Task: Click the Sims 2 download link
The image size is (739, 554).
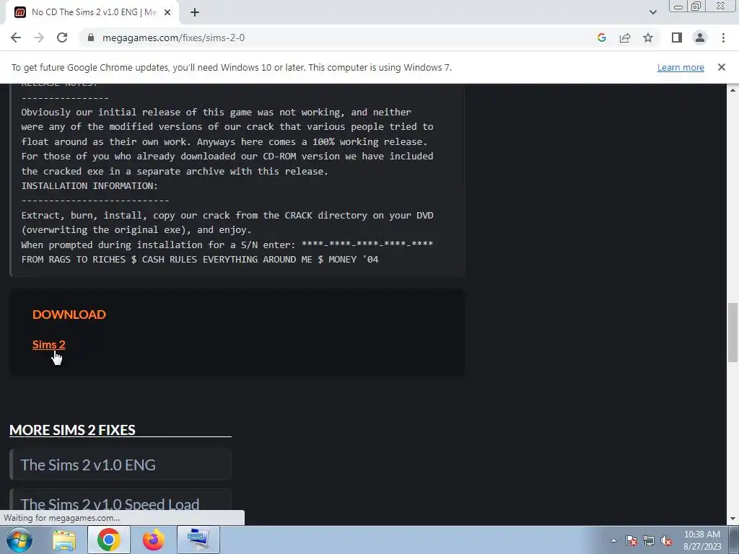Action: (49, 344)
